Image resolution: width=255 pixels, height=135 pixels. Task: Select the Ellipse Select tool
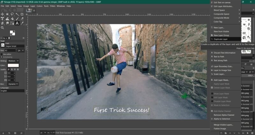7,14
